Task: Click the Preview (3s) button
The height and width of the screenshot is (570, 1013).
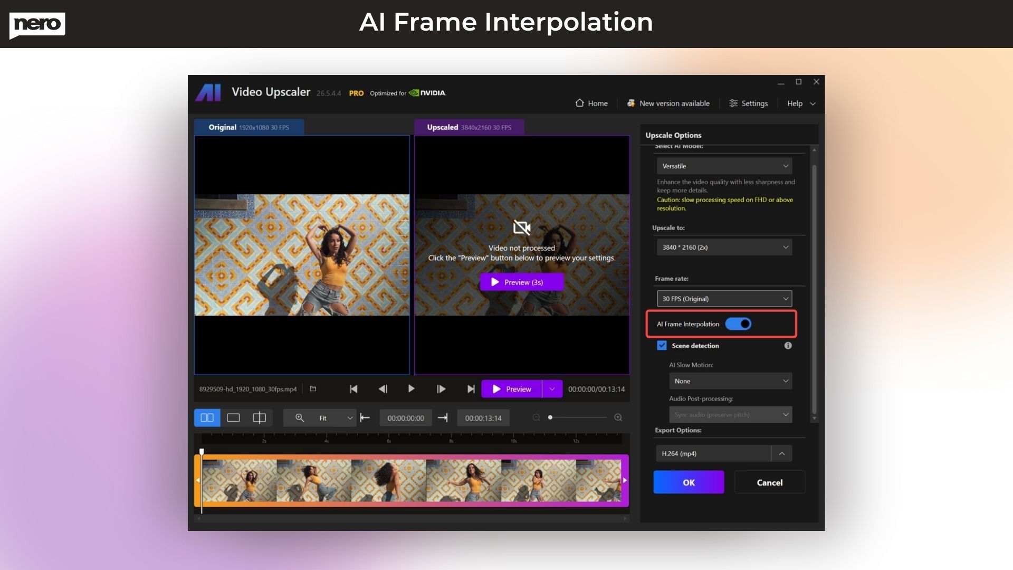Action: [x=521, y=282]
